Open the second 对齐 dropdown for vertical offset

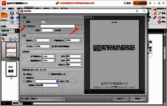[74, 60]
